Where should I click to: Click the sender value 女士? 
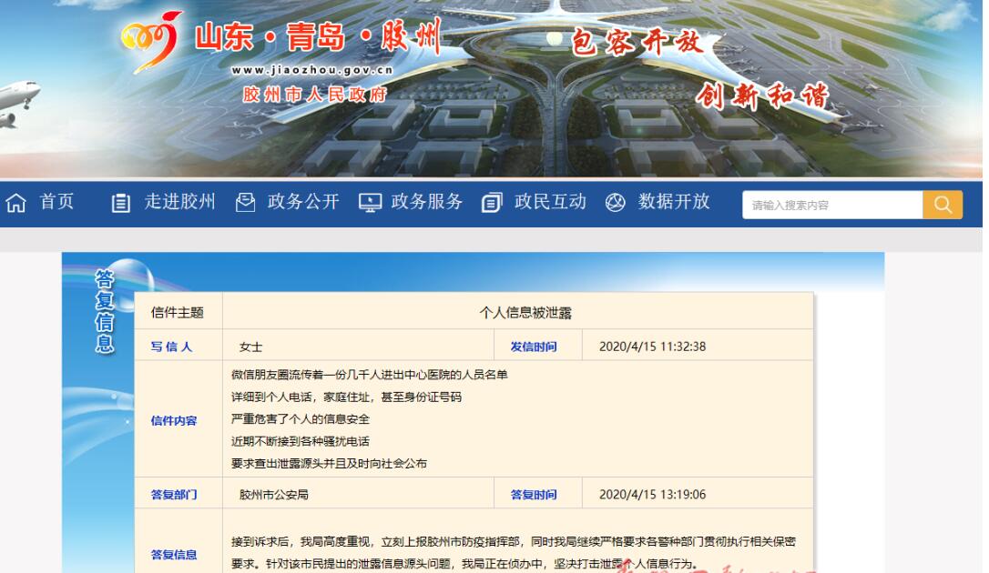click(x=251, y=347)
